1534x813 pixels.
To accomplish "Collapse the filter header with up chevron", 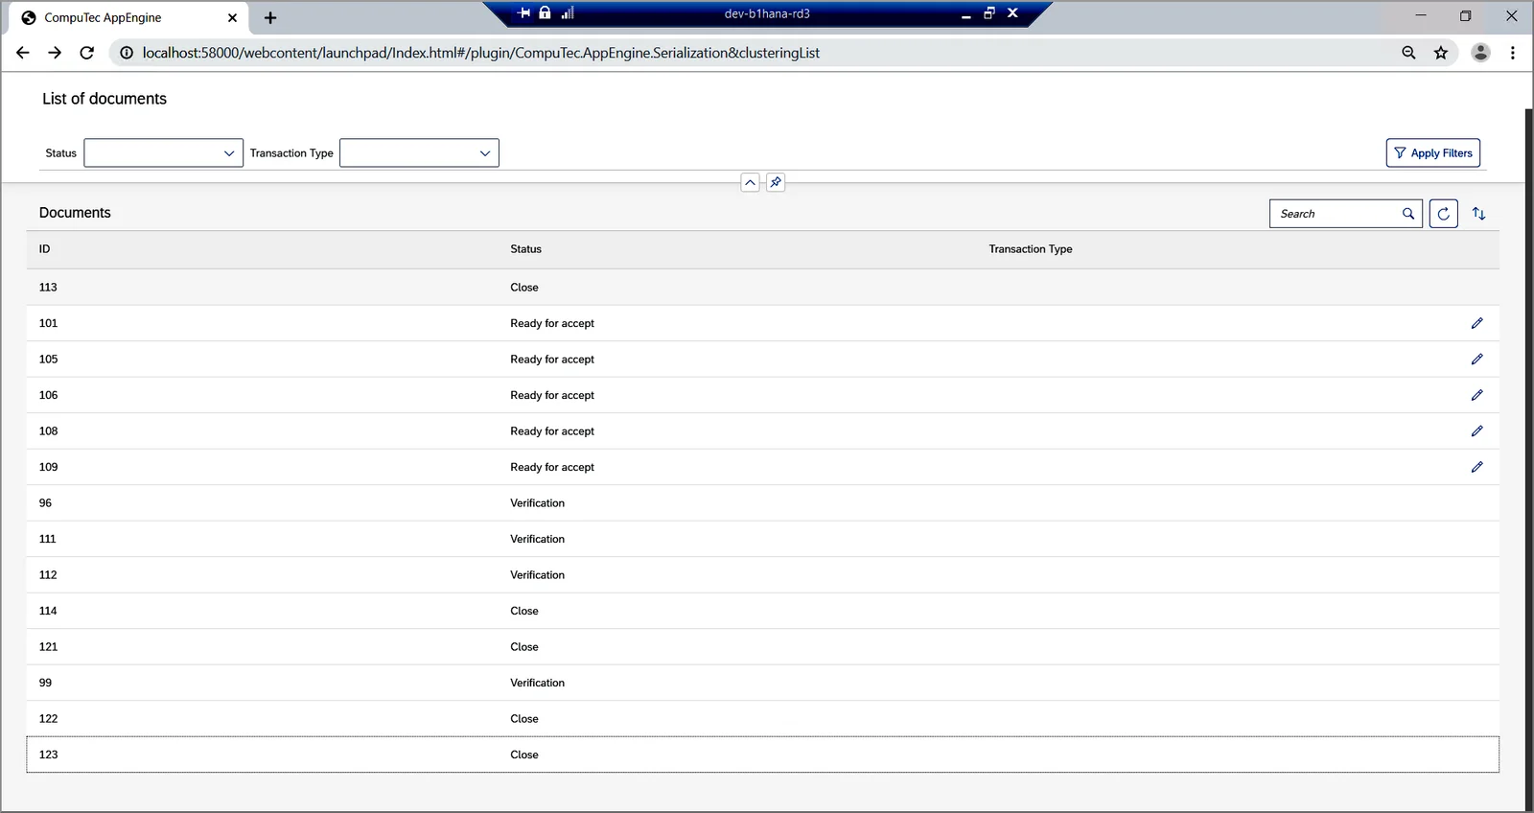I will click(750, 182).
